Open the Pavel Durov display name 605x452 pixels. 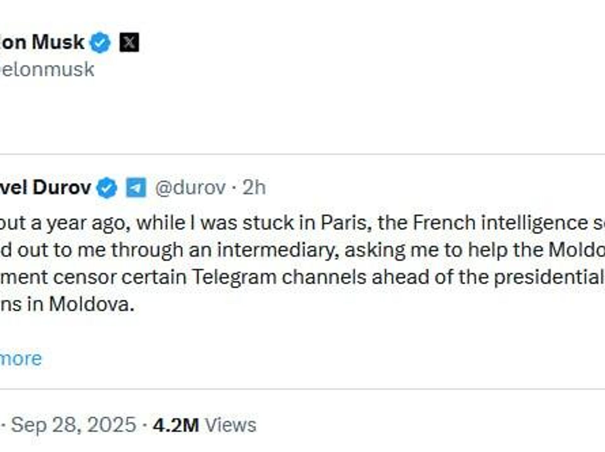tap(45, 188)
